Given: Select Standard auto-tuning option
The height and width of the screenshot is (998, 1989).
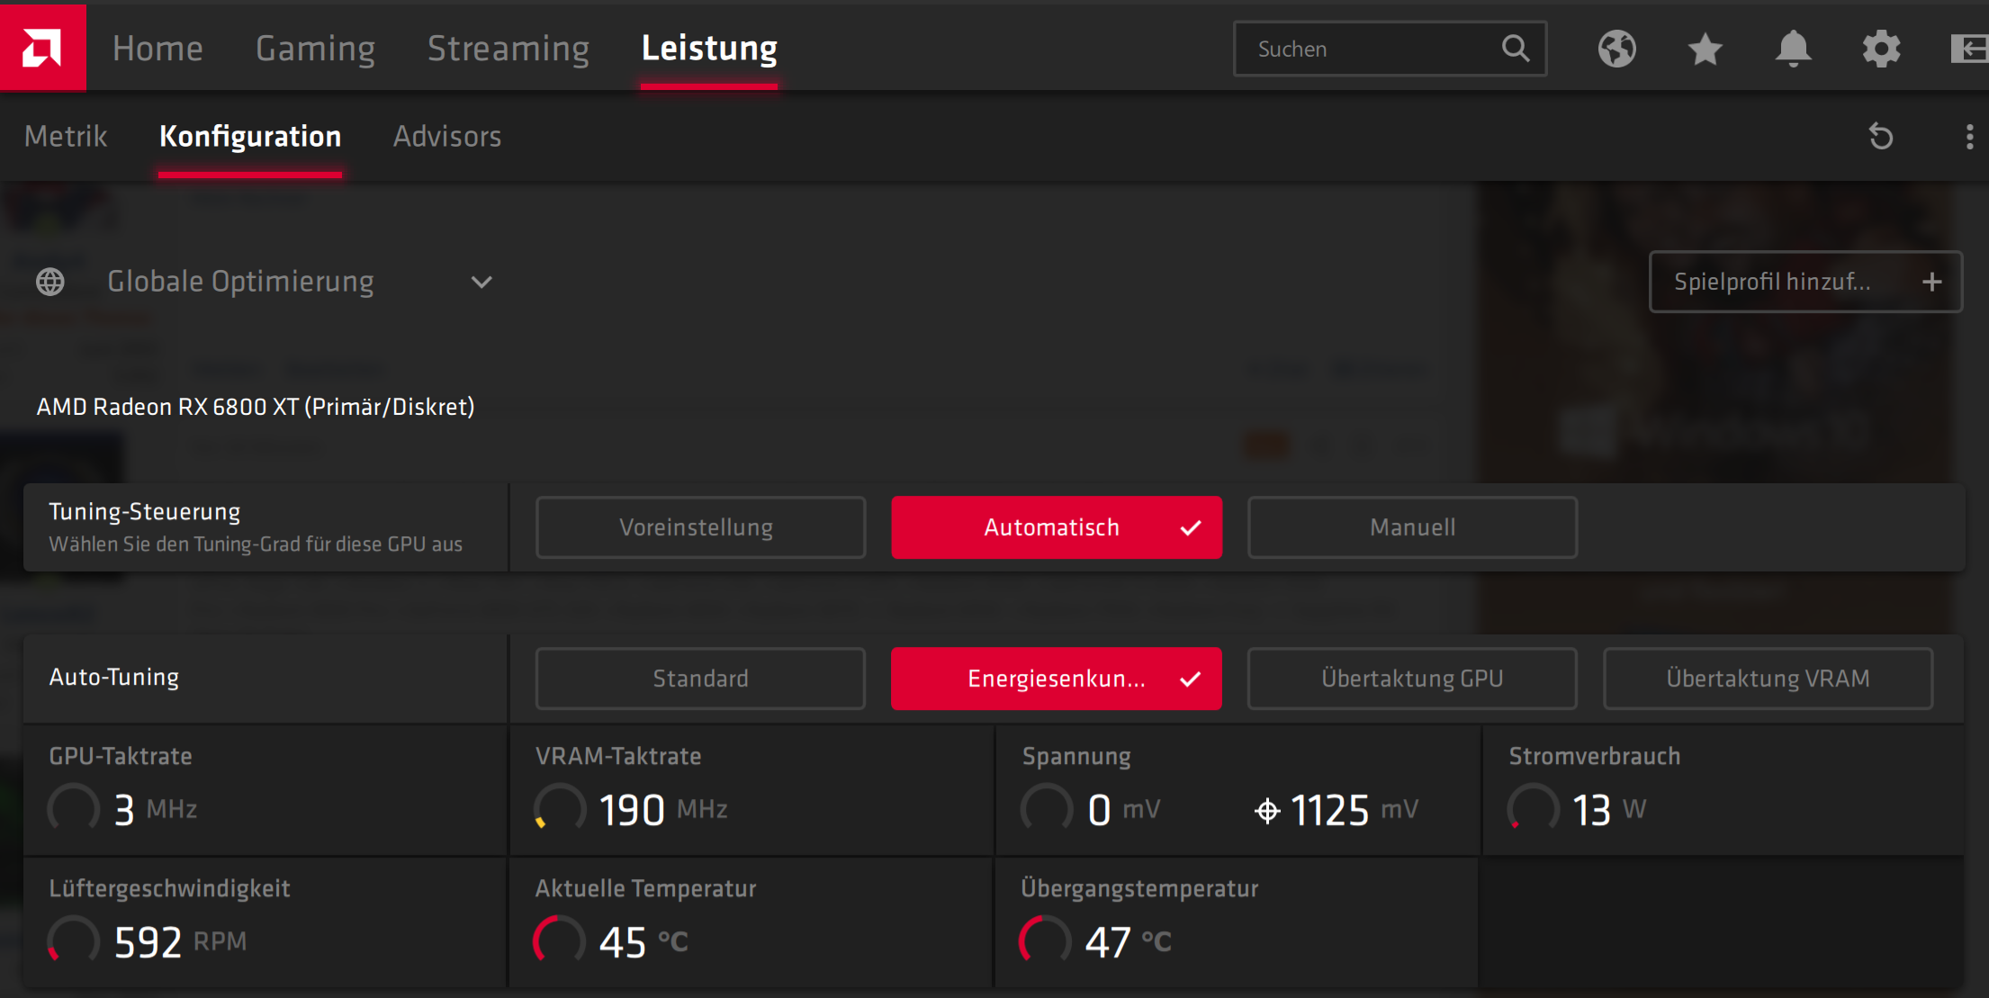Looking at the screenshot, I should click(x=699, y=679).
